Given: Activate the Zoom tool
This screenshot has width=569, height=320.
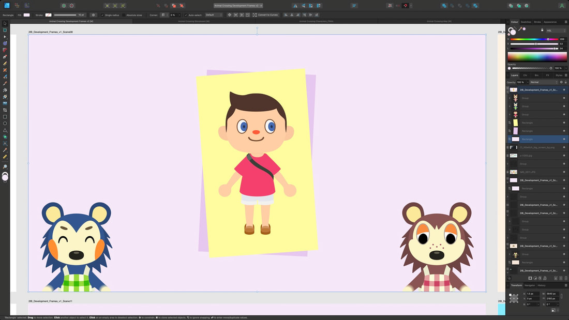Looking at the screenshot, I should click(x=5, y=167).
